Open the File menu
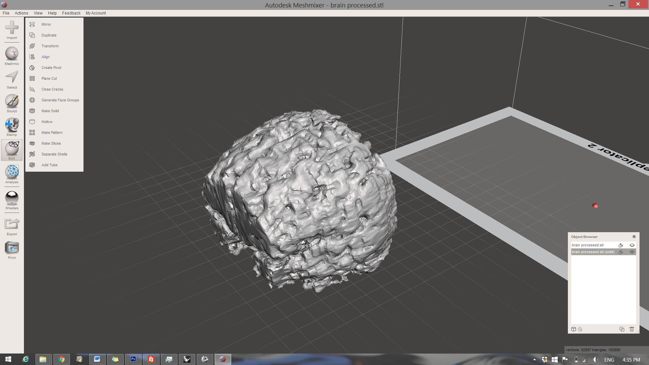The width and height of the screenshot is (649, 365). pos(6,13)
